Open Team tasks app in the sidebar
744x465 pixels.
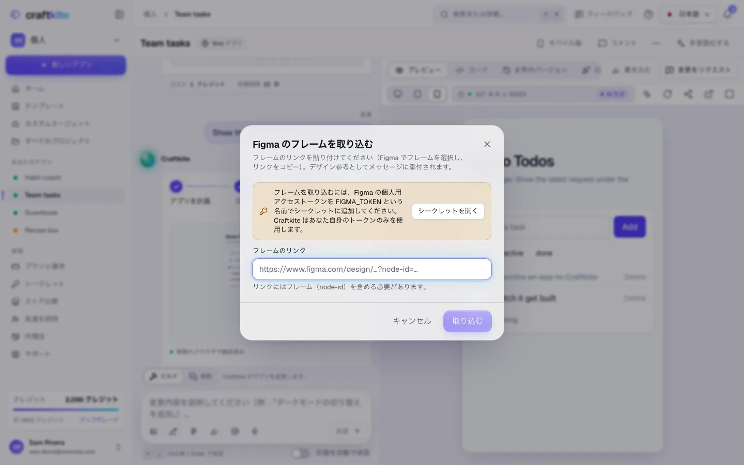pos(66,195)
